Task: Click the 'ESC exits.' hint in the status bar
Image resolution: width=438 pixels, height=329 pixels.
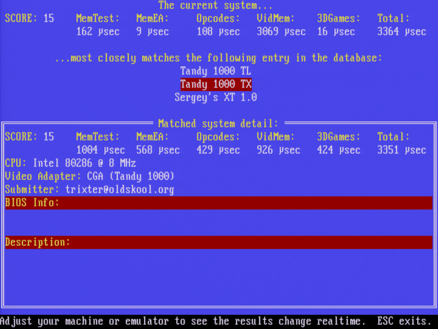Action: pyautogui.click(x=404, y=321)
